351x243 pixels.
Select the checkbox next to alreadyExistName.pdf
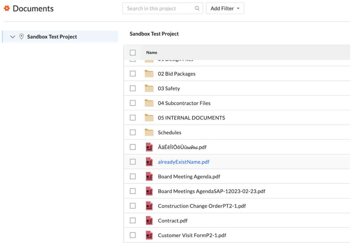tap(133, 162)
